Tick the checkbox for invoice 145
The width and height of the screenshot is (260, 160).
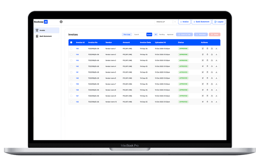pos(71,49)
